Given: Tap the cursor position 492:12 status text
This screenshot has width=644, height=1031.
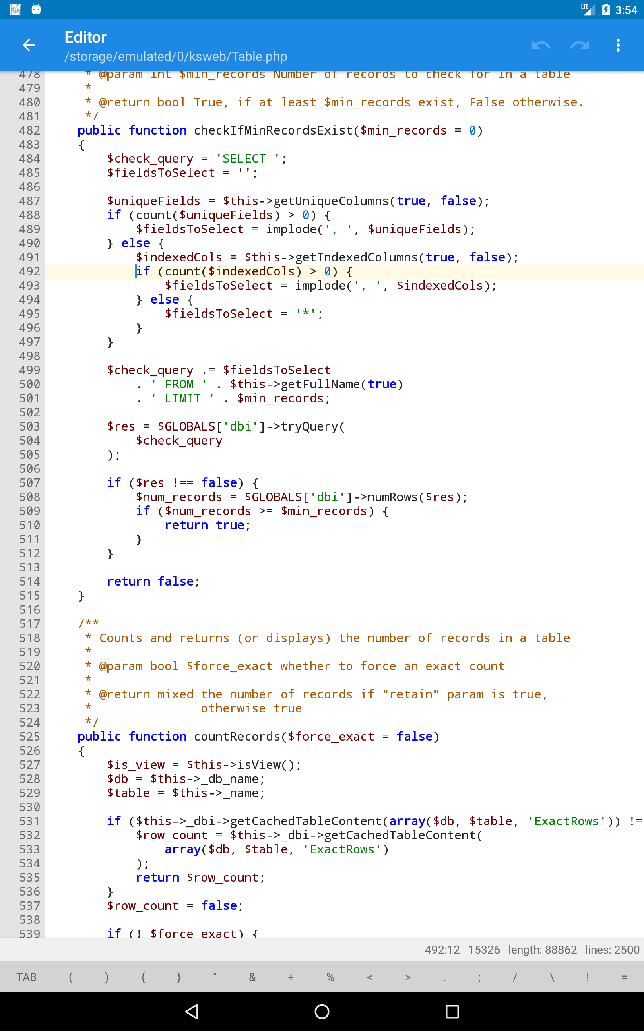Looking at the screenshot, I should click(442, 950).
